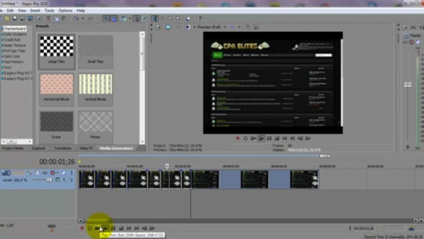Select Credit Roll in the generator list
Image resolution: width=424 pixels, height=239 pixels.
(x=12, y=40)
